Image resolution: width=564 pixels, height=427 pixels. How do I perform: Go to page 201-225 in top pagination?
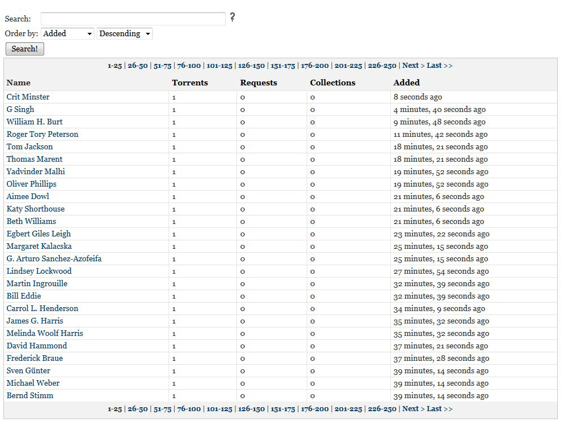pos(348,66)
